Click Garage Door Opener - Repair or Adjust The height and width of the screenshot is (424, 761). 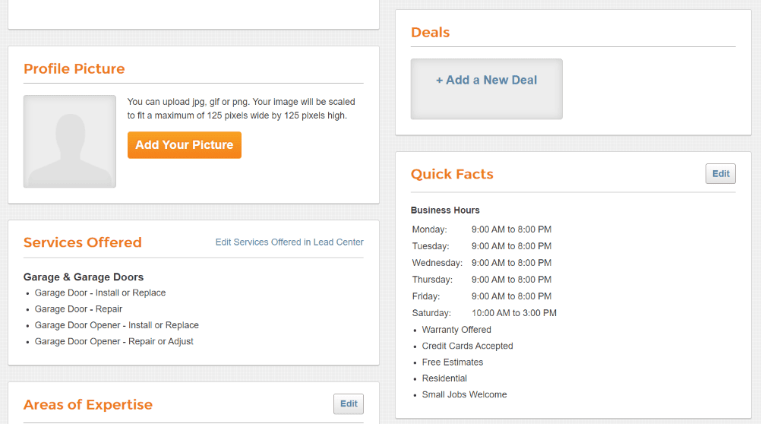[114, 341]
